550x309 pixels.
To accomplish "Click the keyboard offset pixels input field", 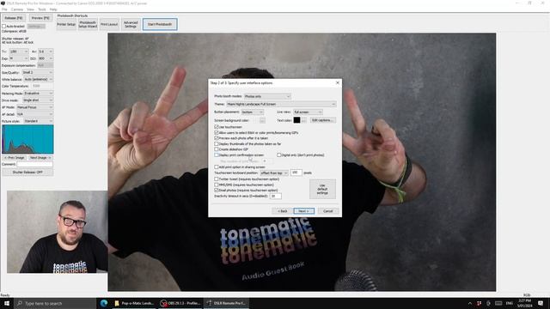I will [x=296, y=173].
